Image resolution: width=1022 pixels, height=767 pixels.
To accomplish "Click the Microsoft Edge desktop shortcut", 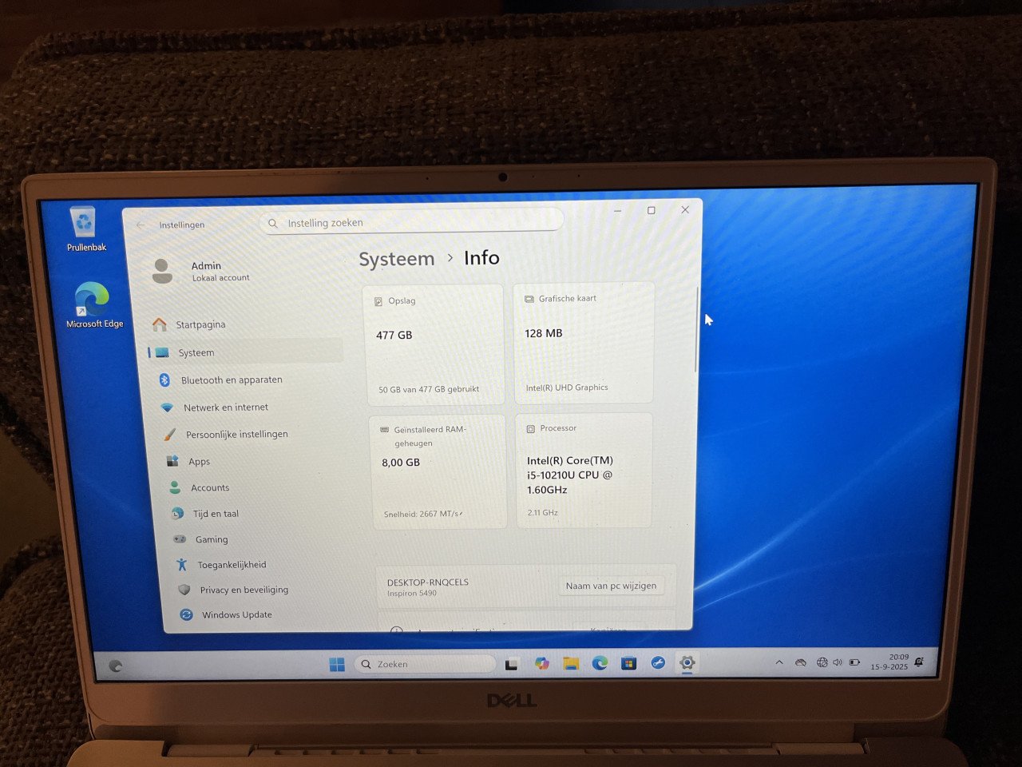I will tap(93, 305).
